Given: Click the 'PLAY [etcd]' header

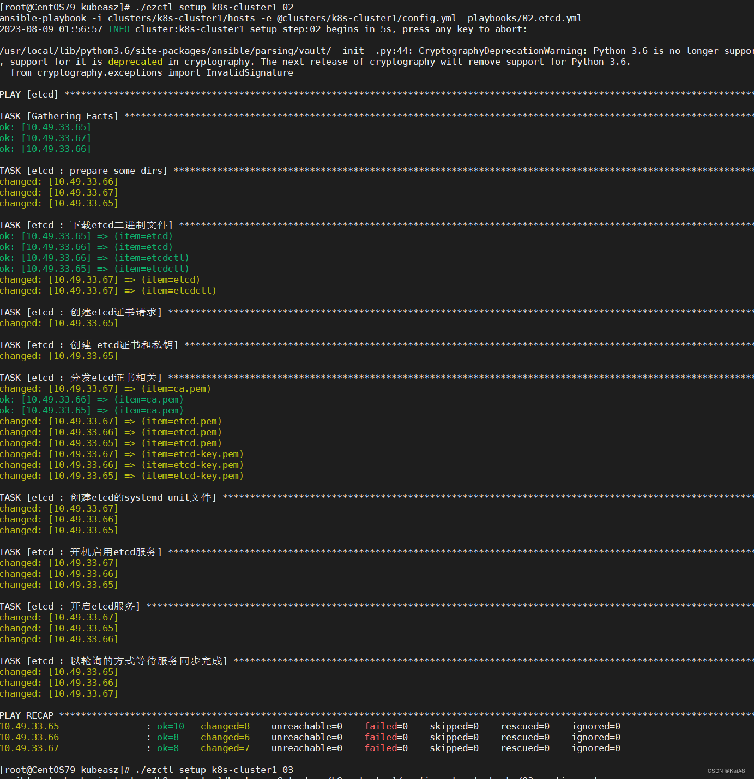Looking at the screenshot, I should click(x=29, y=94).
